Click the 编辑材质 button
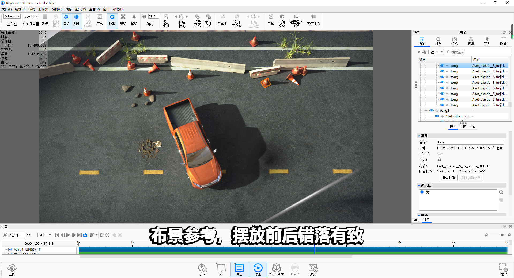The width and height of the screenshot is (514, 278). pos(449,177)
